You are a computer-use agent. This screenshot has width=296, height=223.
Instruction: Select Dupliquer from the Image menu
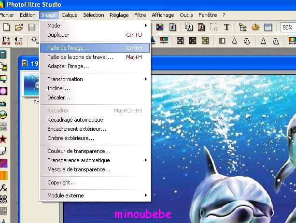click(58, 35)
